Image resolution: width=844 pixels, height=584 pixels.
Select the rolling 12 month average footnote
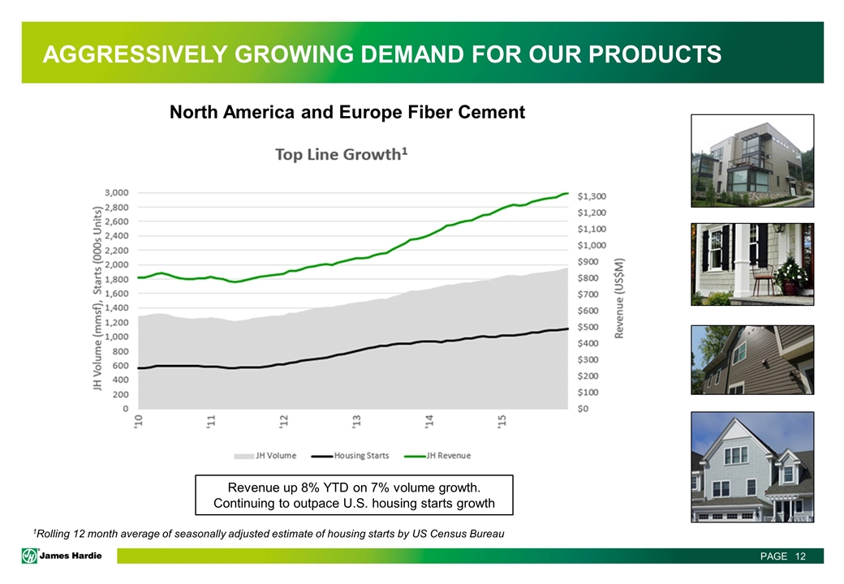click(x=268, y=534)
